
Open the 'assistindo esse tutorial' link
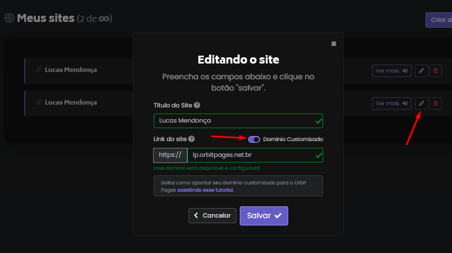point(205,190)
